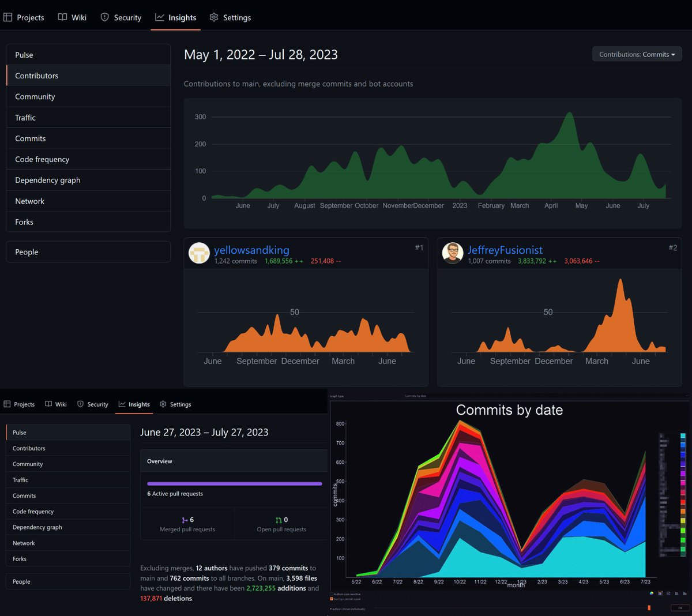
Task: Open JeffreyFusionist's avatar image
Action: tap(453, 253)
